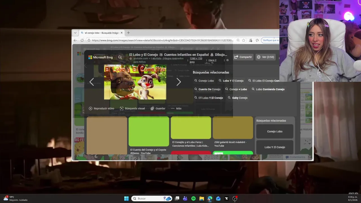Search related 'Cuento De Conejo' chip
361x203 pixels.
pyautogui.click(x=207, y=89)
